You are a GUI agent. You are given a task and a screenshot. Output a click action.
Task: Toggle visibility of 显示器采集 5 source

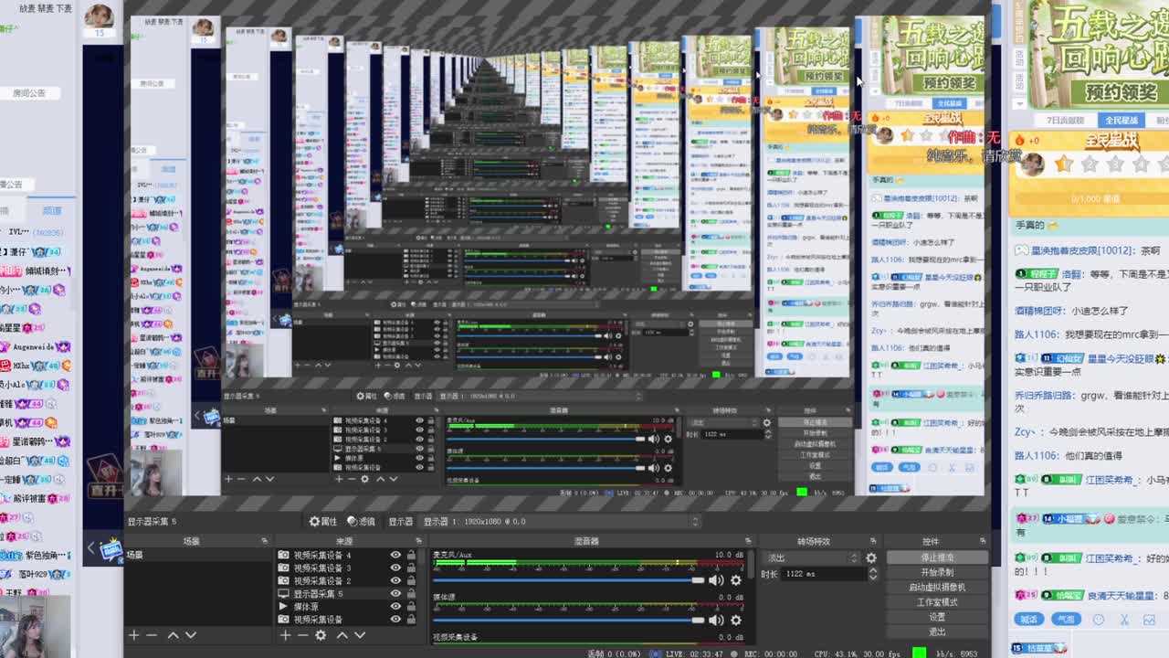(x=395, y=593)
